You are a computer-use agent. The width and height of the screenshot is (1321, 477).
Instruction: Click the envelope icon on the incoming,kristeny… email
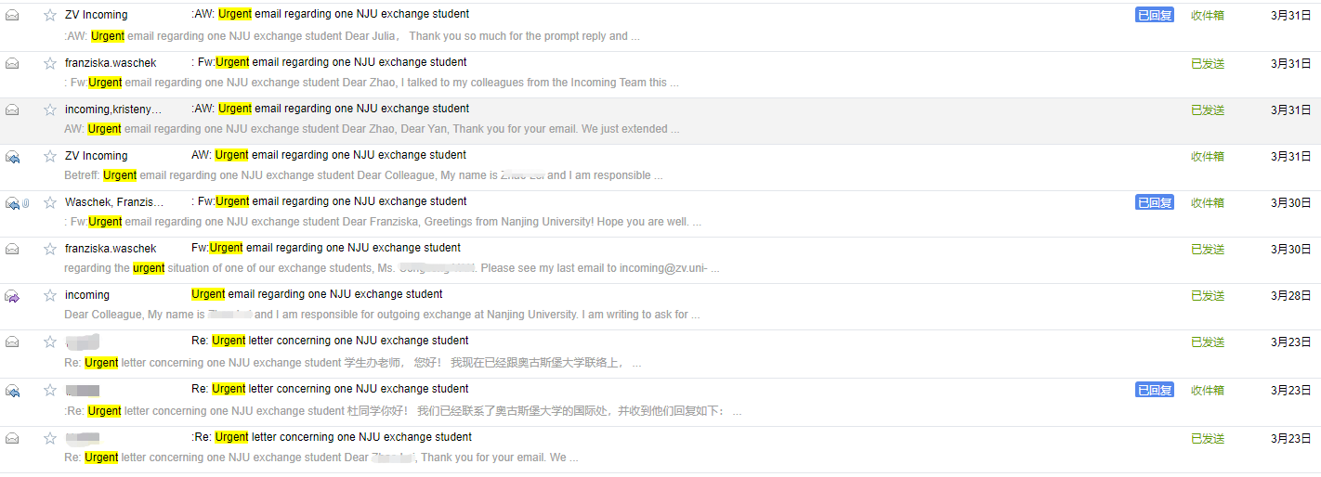pyautogui.click(x=12, y=110)
